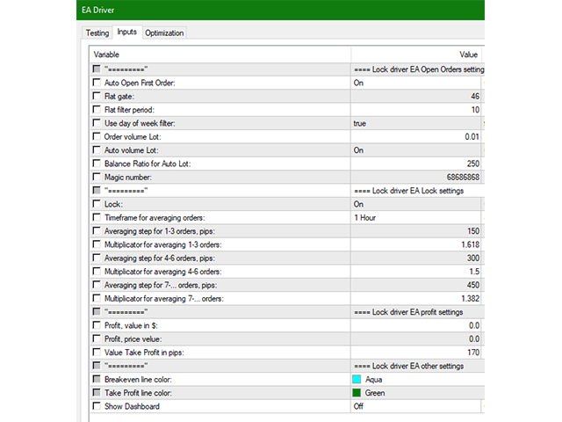Tick Value Take Profit in pips checkbox
The height and width of the screenshot is (422, 562).
(x=97, y=352)
